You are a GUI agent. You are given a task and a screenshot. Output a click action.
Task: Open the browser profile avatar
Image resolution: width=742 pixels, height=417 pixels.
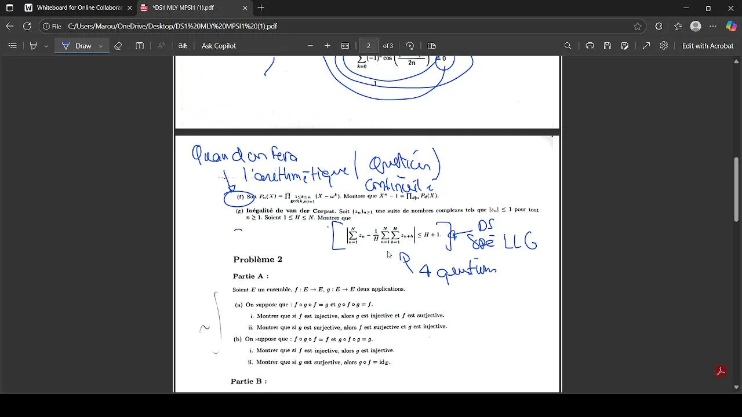pos(696,26)
